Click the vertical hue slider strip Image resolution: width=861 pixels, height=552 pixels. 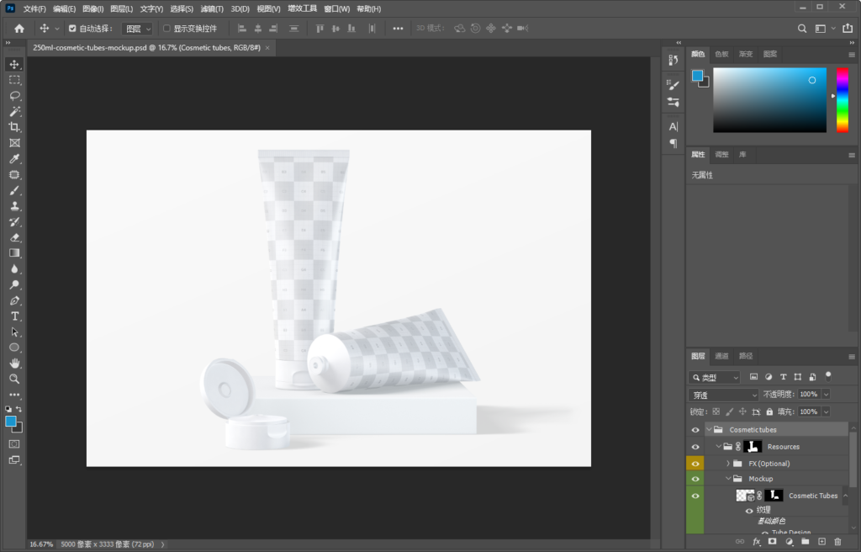[843, 100]
